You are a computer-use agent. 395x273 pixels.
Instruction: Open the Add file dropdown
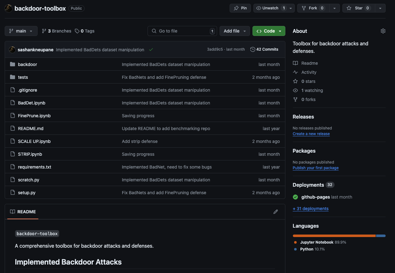[235, 31]
